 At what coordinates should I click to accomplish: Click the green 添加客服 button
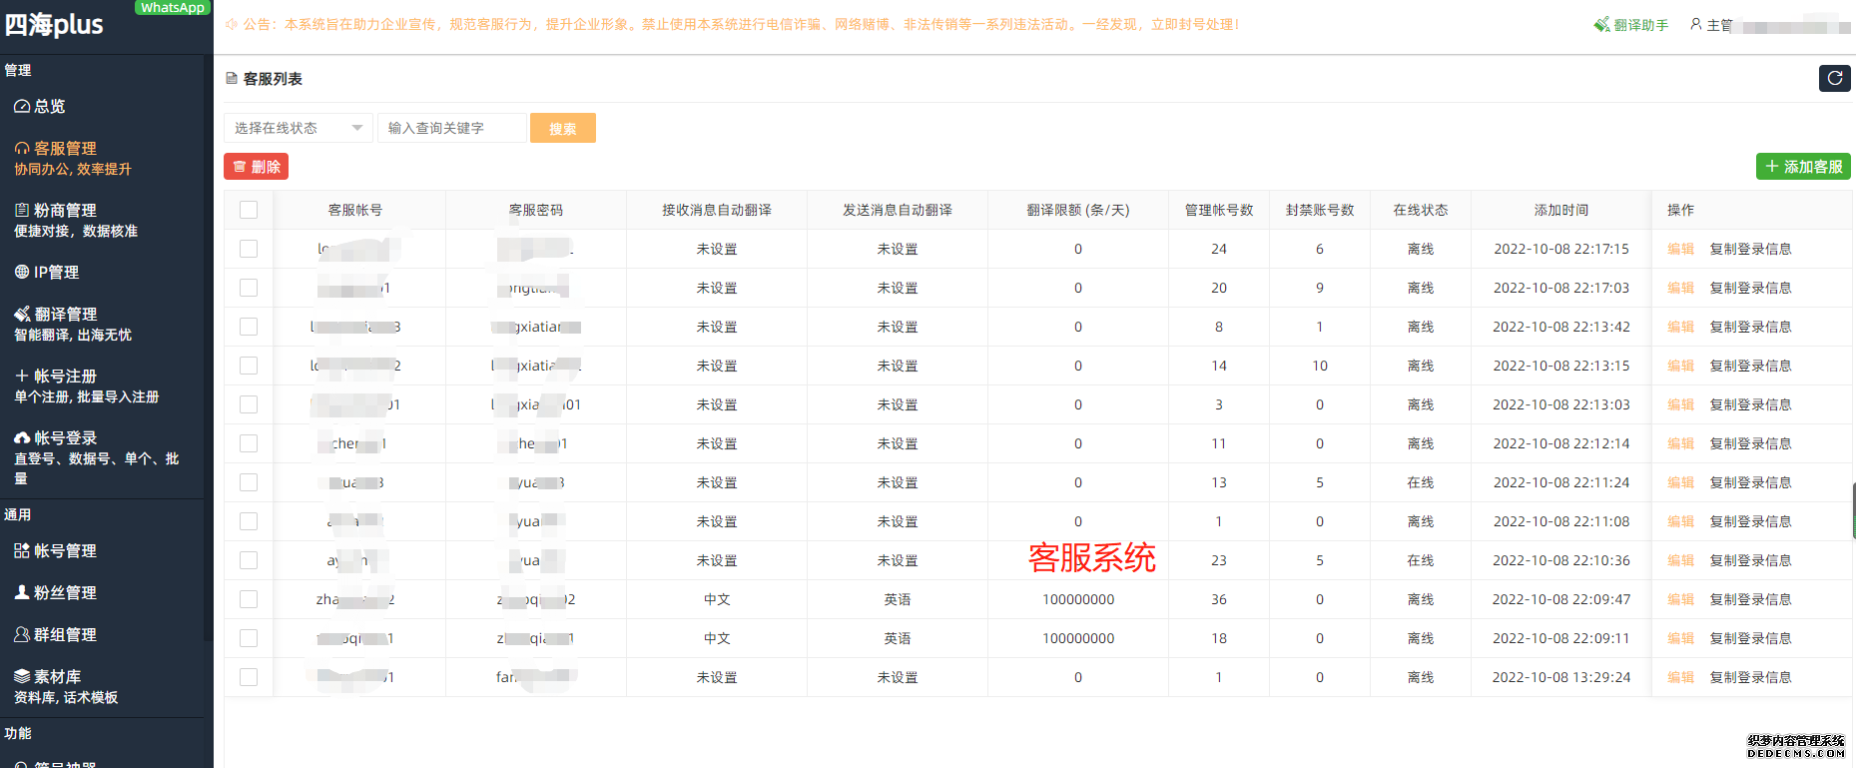coord(1802,167)
